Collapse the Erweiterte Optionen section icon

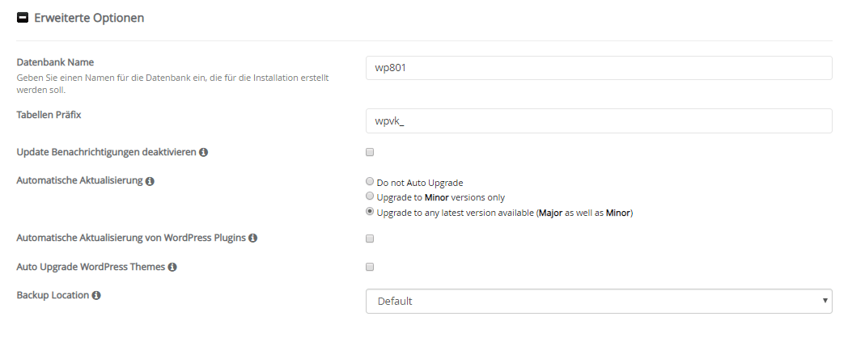pos(22,18)
